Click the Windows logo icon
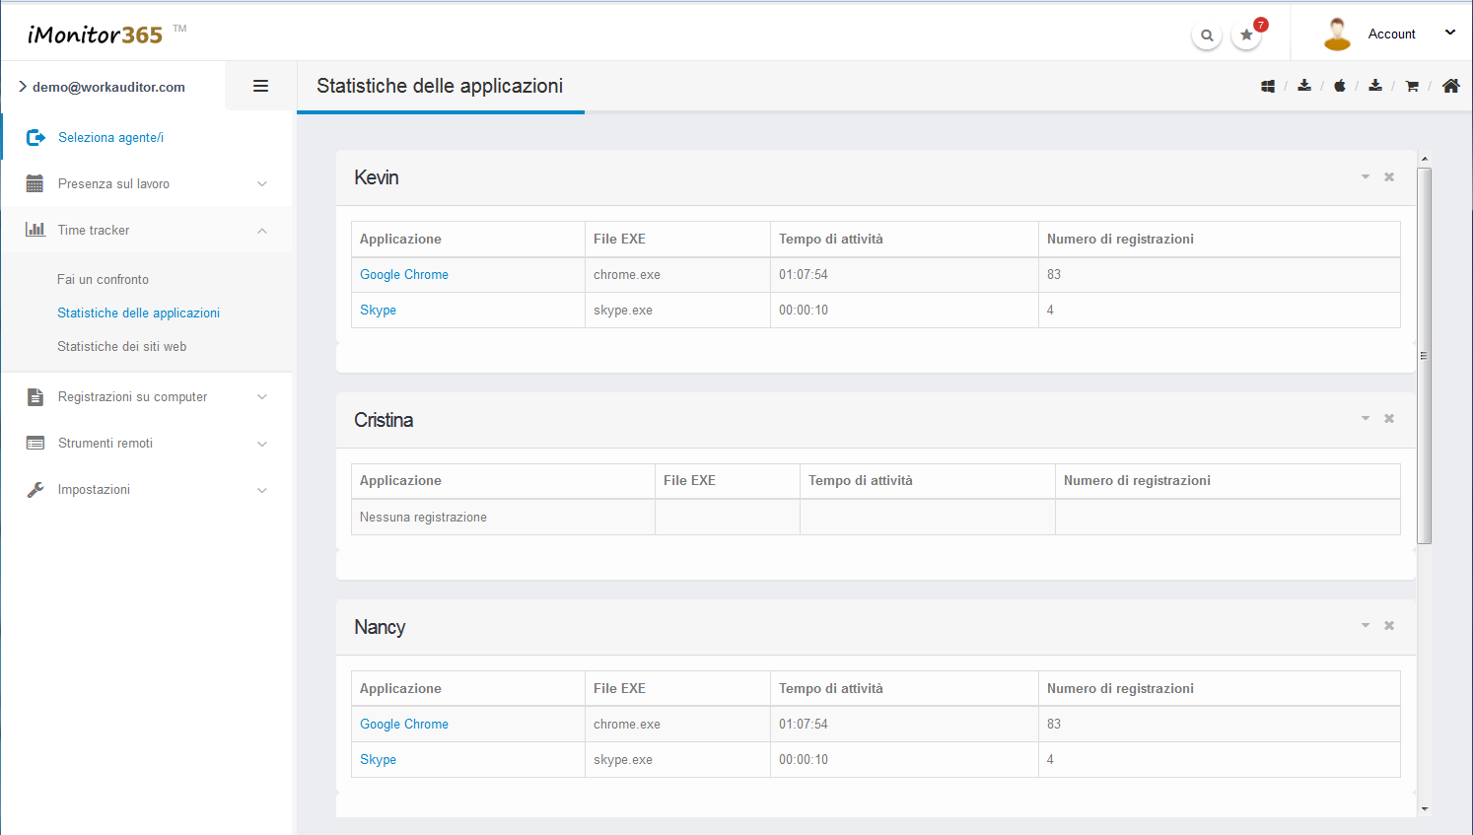Image resolution: width=1473 pixels, height=835 pixels. click(1268, 87)
